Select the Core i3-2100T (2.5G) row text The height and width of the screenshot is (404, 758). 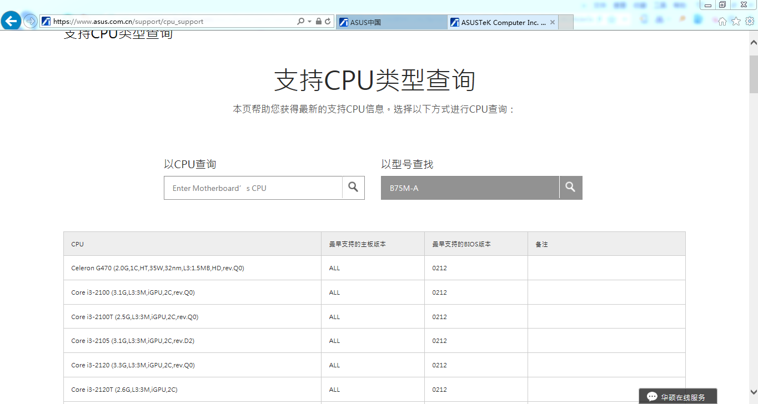point(135,317)
